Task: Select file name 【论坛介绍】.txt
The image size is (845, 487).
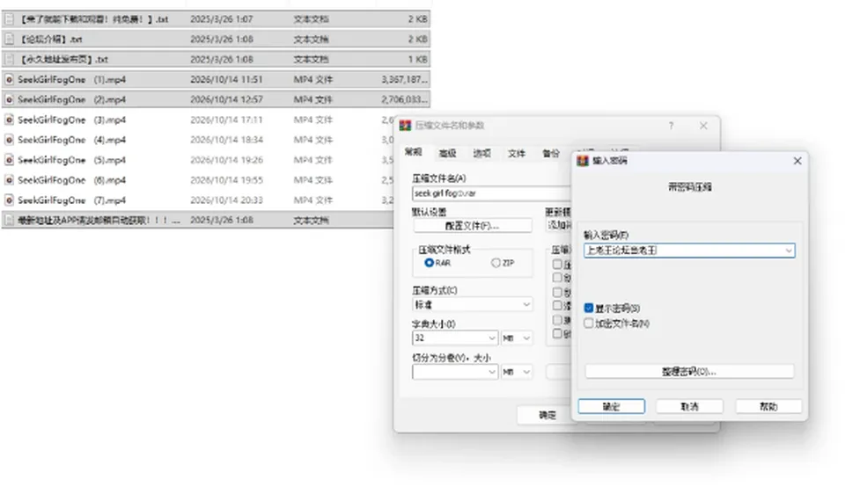Action: click(51, 40)
